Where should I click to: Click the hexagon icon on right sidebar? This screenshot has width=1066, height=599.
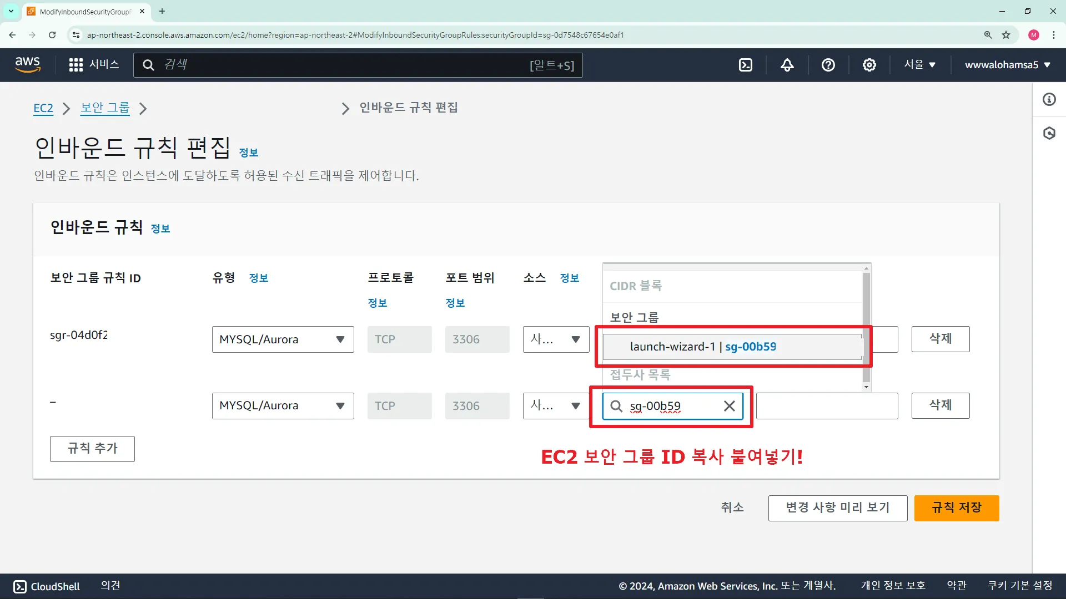[1049, 133]
